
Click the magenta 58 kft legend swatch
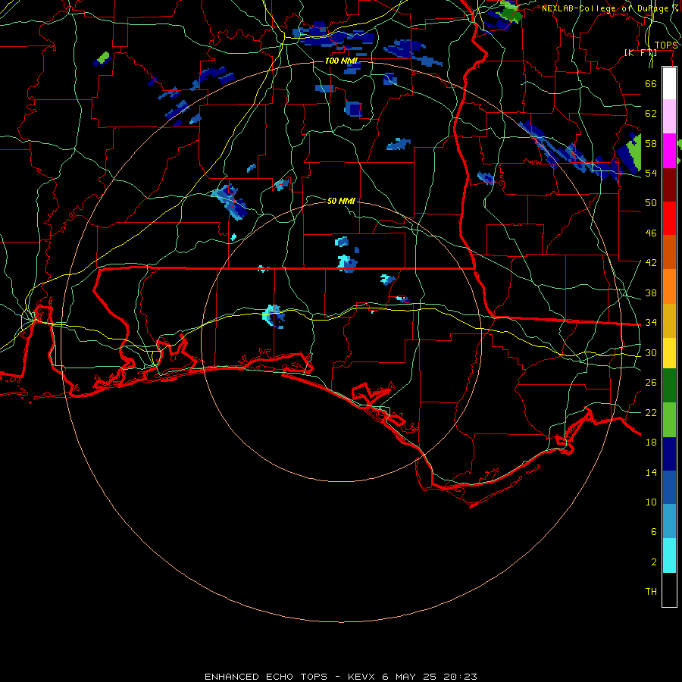(x=669, y=151)
